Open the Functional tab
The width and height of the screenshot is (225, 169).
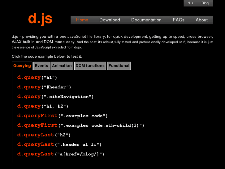119,66
